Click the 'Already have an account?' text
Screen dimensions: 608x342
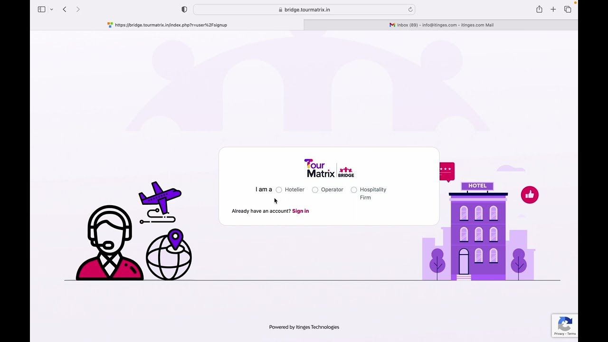[261, 211]
